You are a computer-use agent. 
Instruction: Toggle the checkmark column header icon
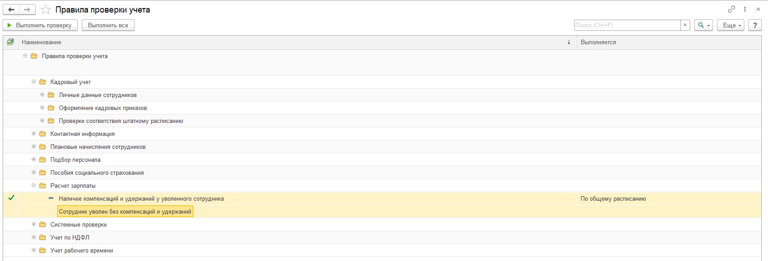coord(10,42)
